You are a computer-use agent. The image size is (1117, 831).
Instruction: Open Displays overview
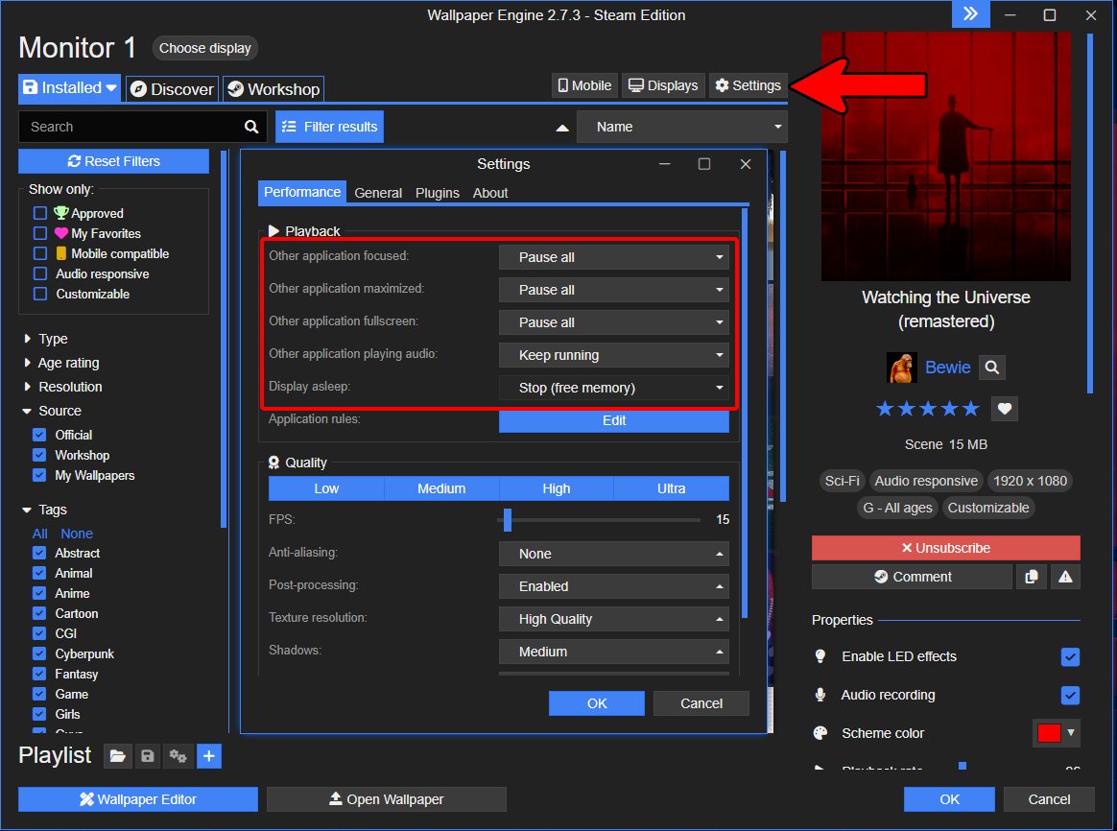tap(663, 85)
